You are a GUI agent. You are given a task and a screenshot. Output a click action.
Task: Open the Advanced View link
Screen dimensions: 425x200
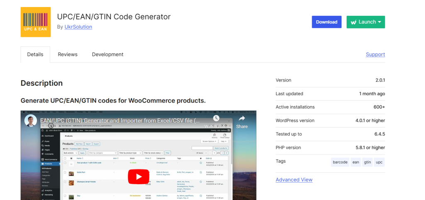(x=294, y=180)
